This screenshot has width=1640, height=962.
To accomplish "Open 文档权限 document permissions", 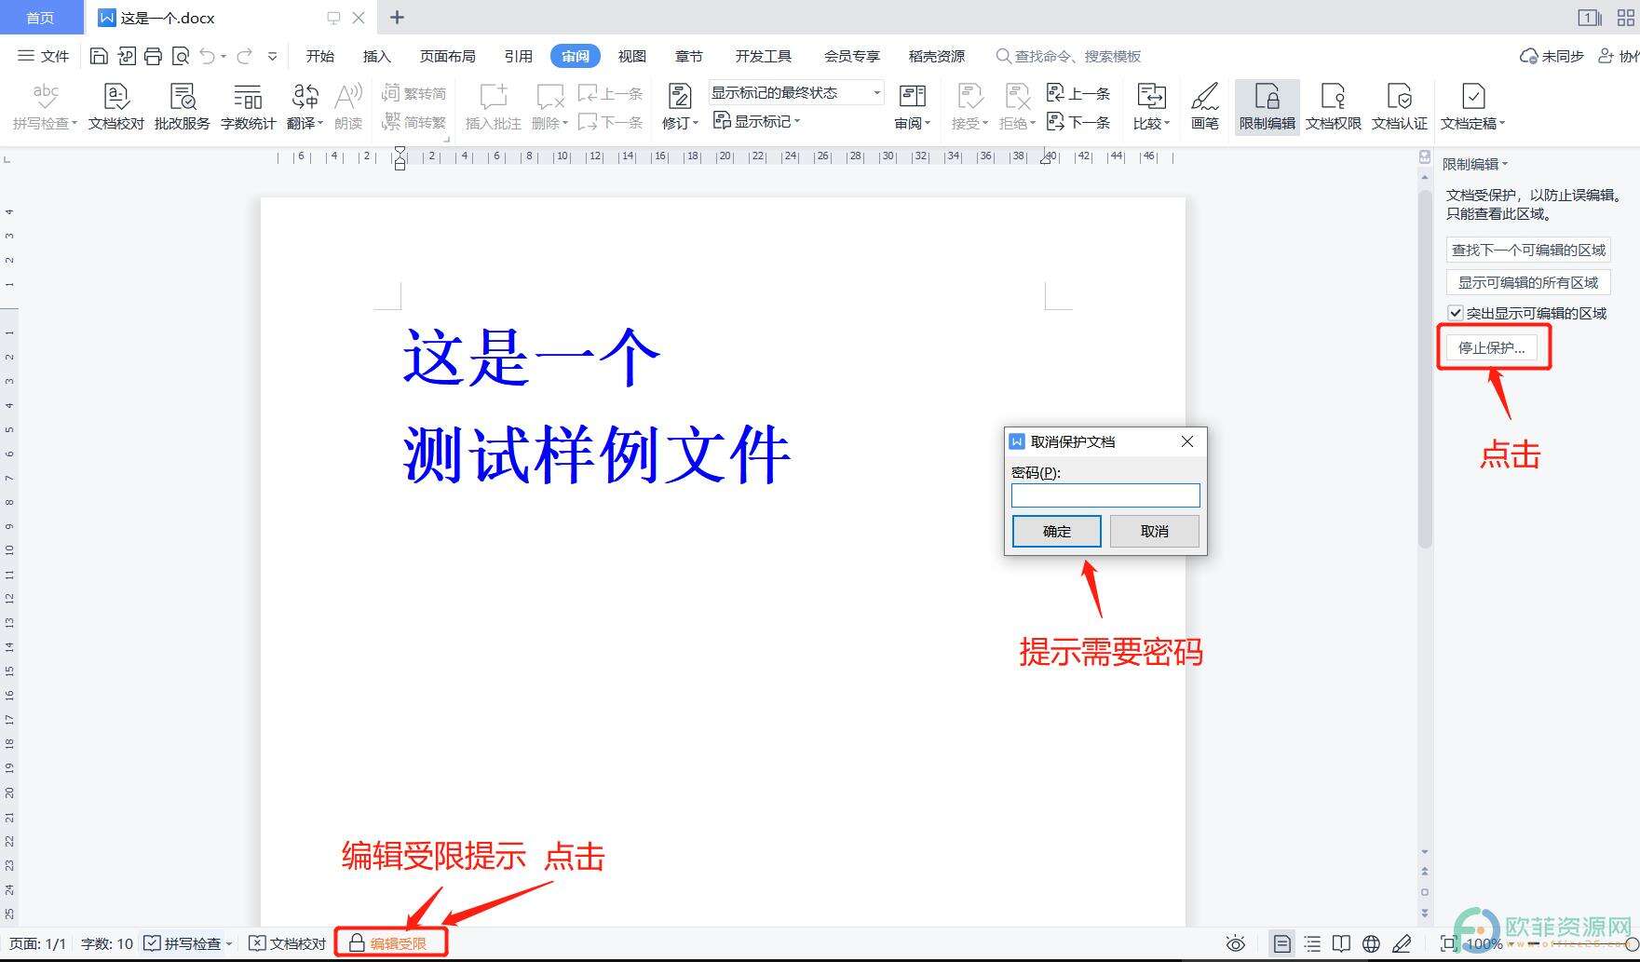I will 1333,106.
